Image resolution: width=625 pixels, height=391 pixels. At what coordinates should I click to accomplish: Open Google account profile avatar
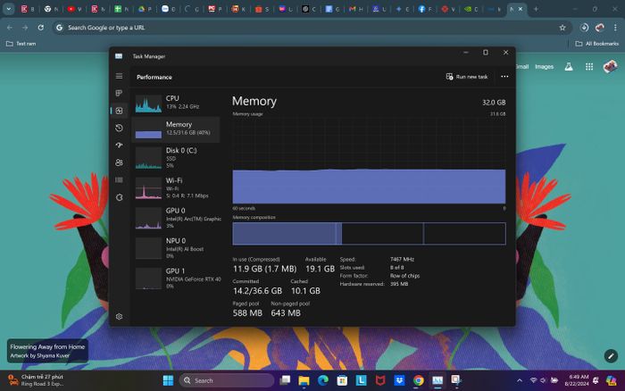coord(610,67)
